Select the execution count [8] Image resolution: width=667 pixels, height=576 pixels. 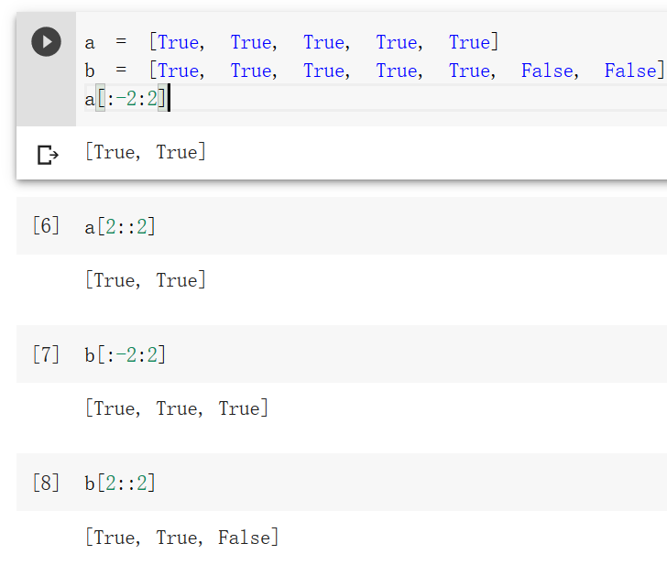pos(46,483)
